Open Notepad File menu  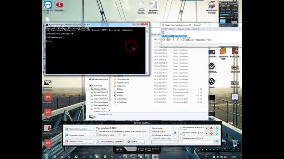(x=165, y=29)
